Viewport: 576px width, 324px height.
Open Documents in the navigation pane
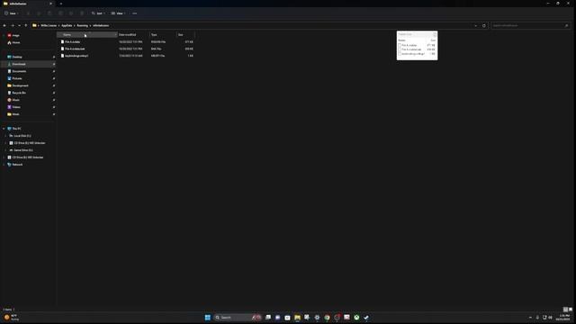(x=19, y=71)
